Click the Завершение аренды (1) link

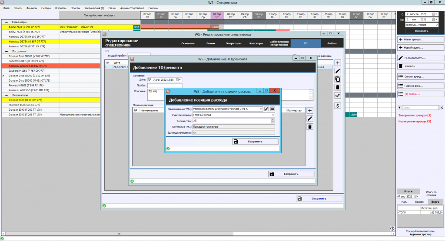[x=415, y=116]
